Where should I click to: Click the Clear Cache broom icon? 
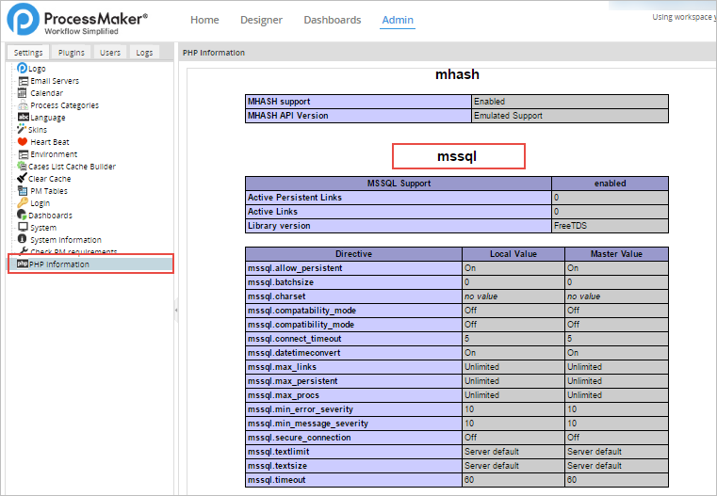23,179
